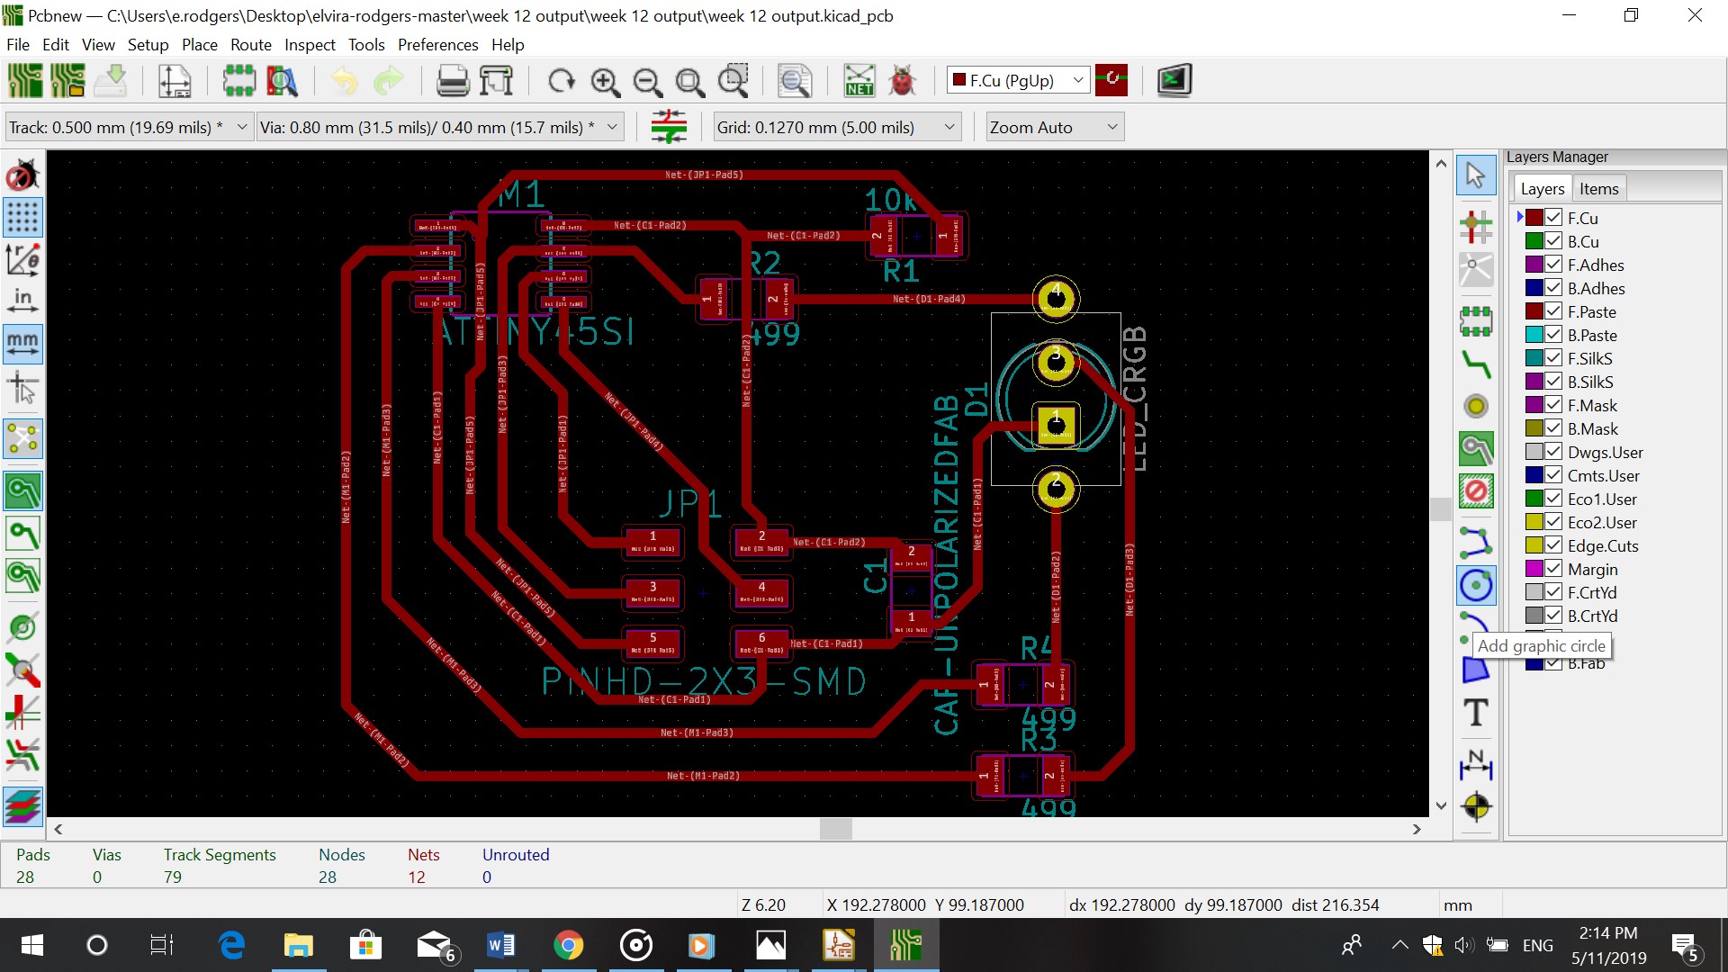The height and width of the screenshot is (972, 1728).
Task: Open the Python scripting console icon
Action: pos(1174,81)
